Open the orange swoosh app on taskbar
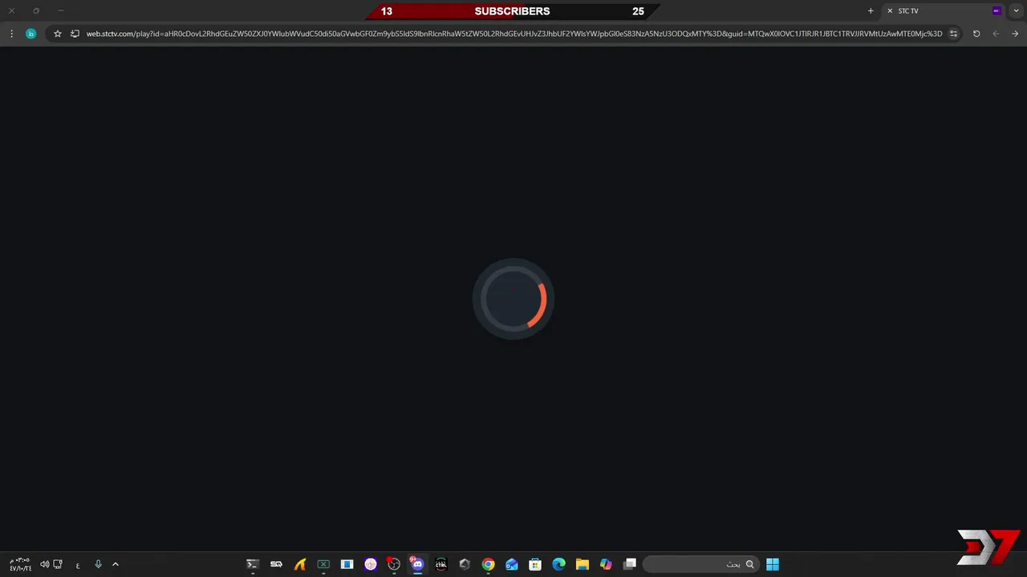This screenshot has height=577, width=1027. (299, 564)
